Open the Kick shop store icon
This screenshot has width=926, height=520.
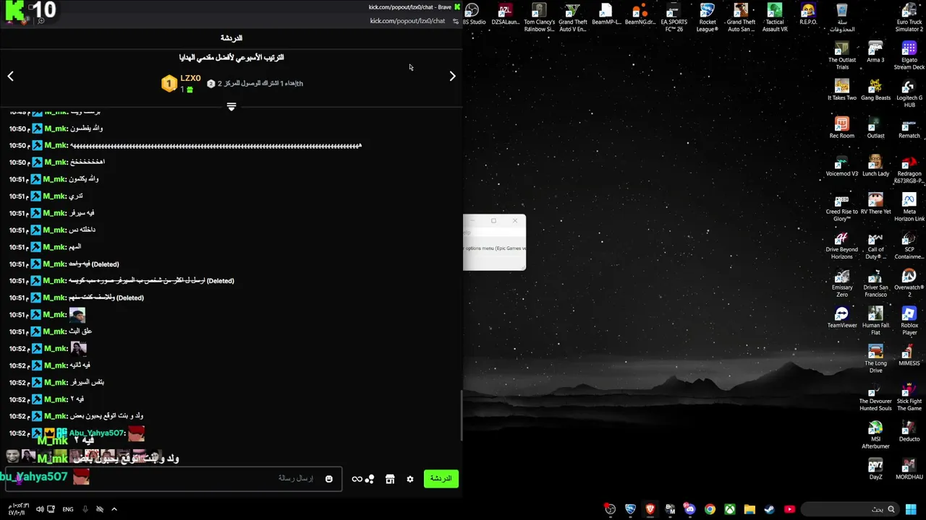point(390,479)
